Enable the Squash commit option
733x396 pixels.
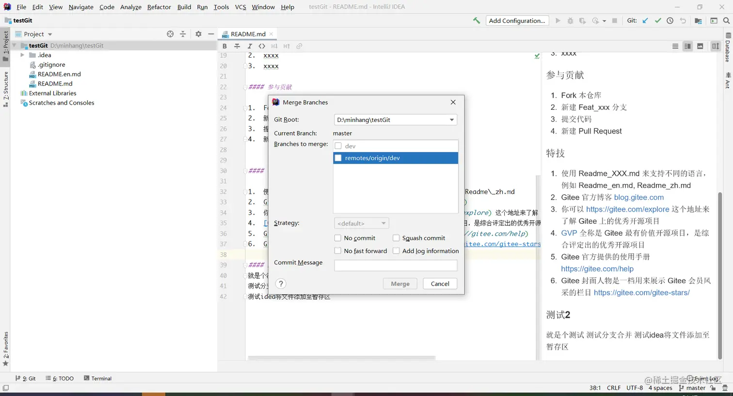396,238
